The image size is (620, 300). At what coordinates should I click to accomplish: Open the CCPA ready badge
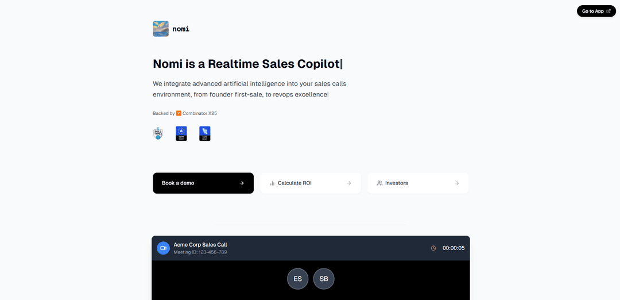(205, 133)
